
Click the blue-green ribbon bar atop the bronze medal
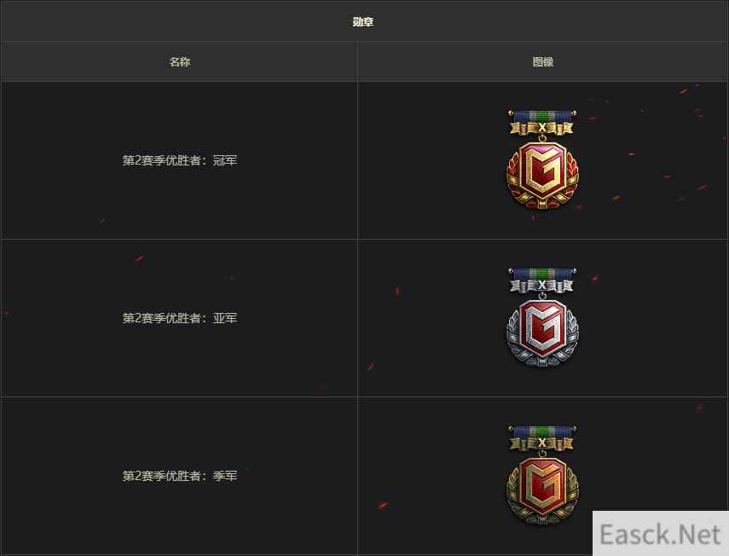point(542,431)
